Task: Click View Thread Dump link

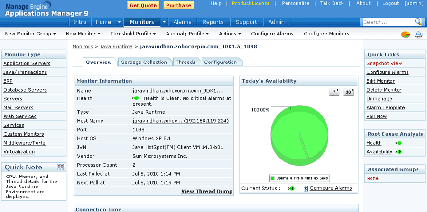Action: coord(207,191)
